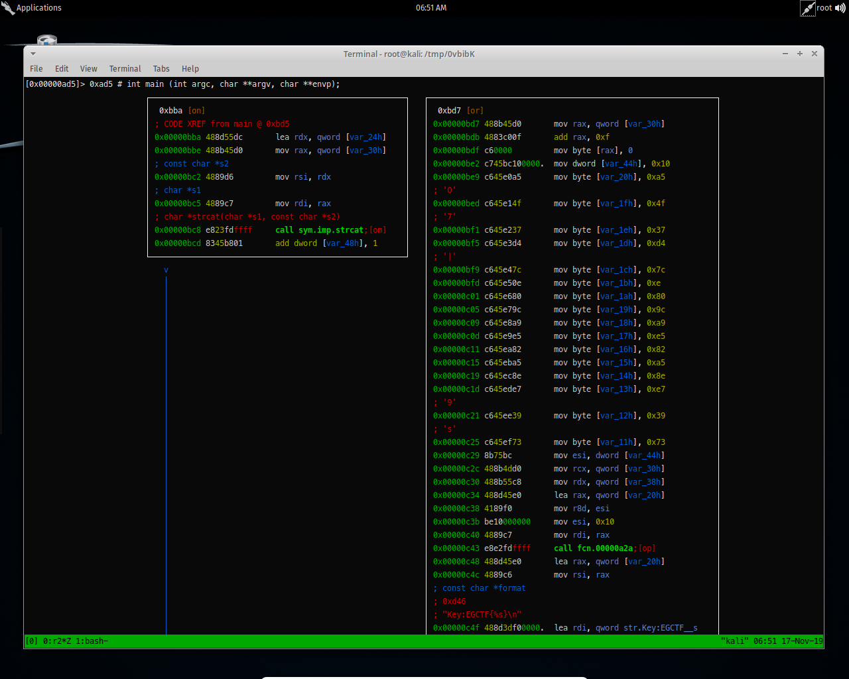Click the call sym.imp.strcat instruction
The height and width of the screenshot is (679, 849).
click(x=319, y=230)
